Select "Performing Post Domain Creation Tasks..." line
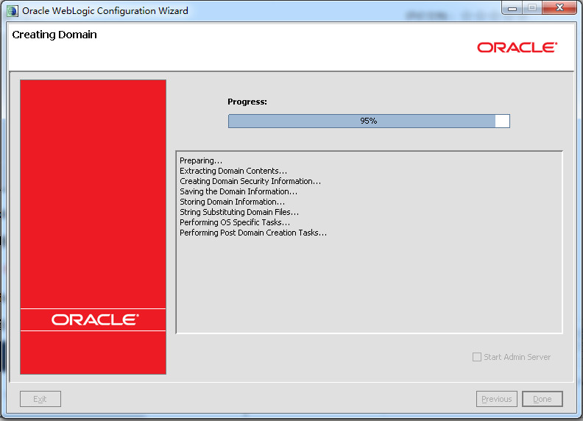583x421 pixels. (253, 233)
